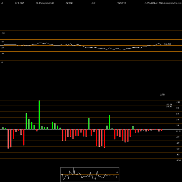182x182 pixels.
Task: Click the MR right axis -40 label
Action: 178,143
